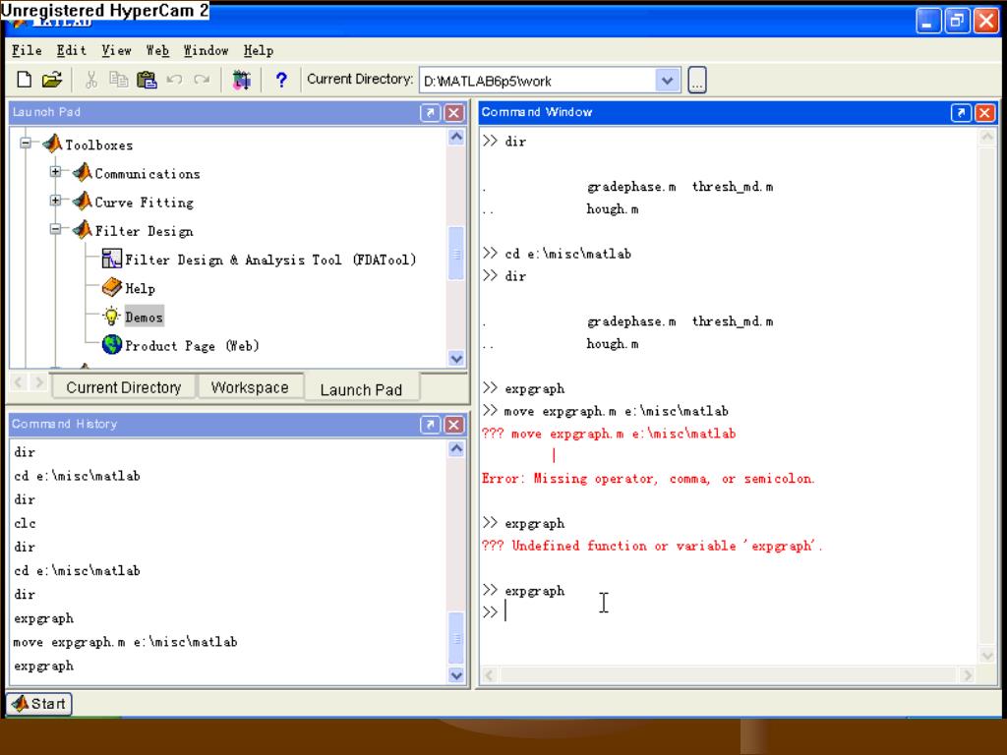The image size is (1007, 755).
Task: Click the left tab scroll arrow
Action: 18,382
